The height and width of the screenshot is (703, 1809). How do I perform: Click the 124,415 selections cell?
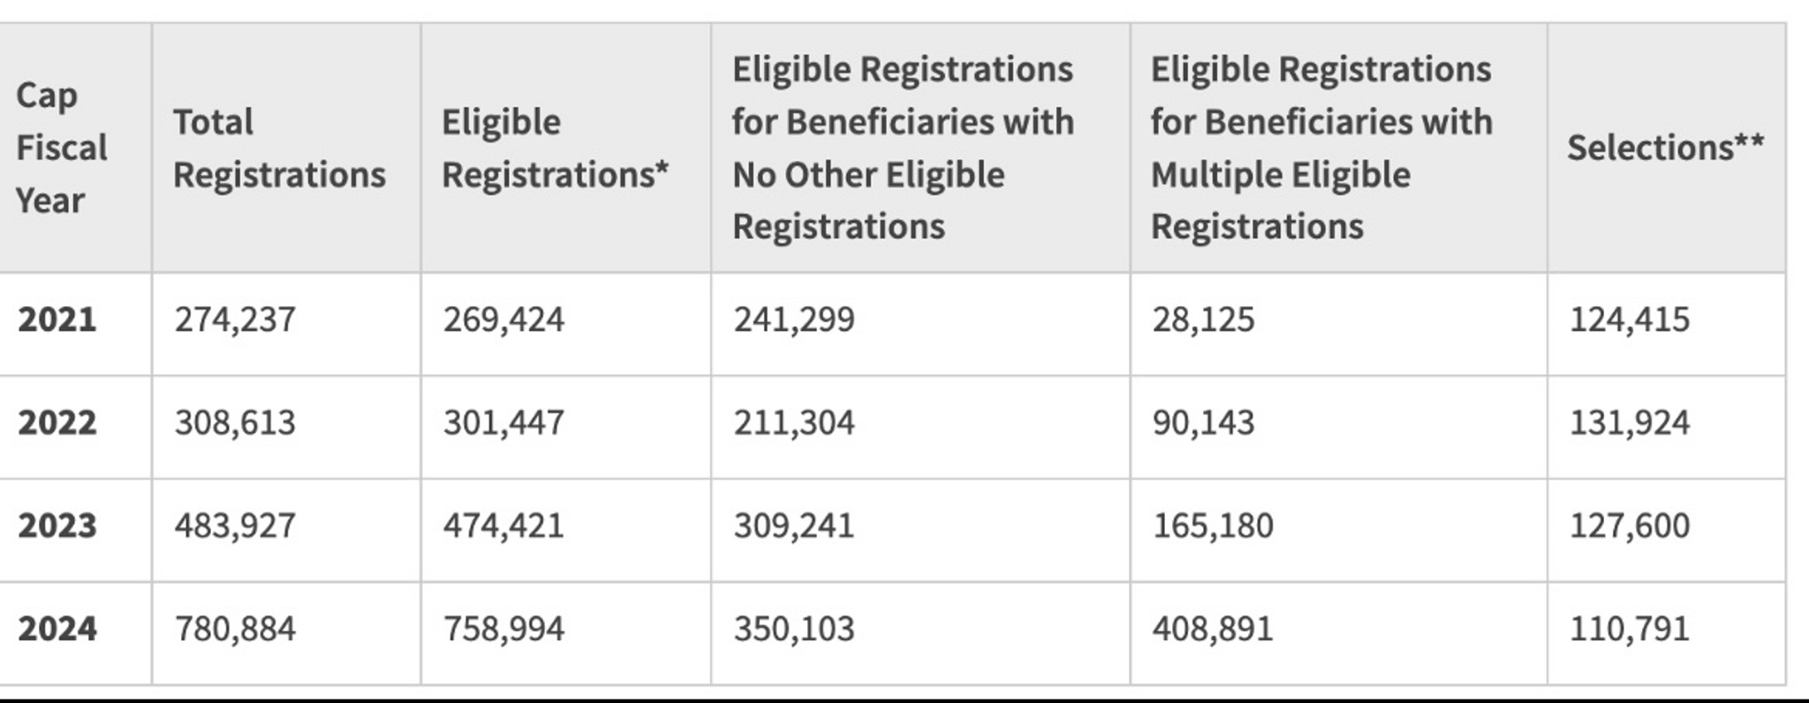click(1629, 320)
